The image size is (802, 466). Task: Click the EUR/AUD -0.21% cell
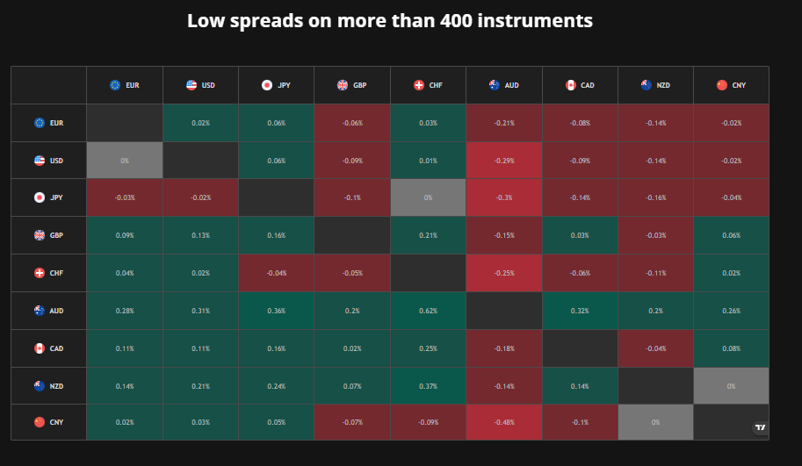click(504, 123)
